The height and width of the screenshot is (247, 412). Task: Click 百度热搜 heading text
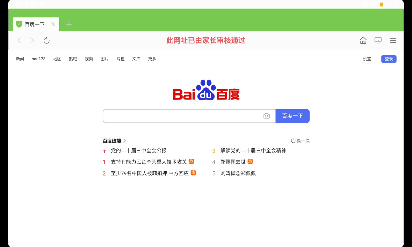(112, 141)
